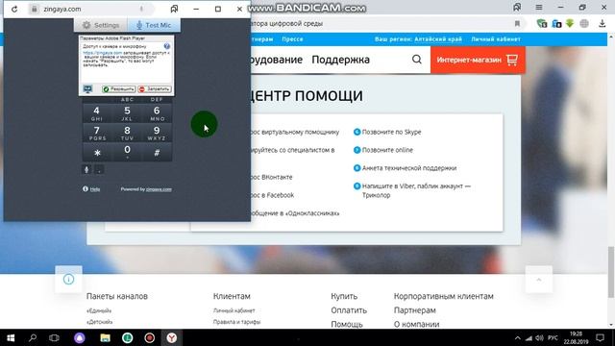615x346 pixels.
Task: Open the Settings tab in Zingaya widget
Action: [x=101, y=25]
